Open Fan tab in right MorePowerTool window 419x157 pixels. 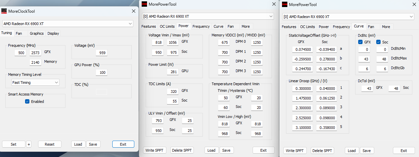pyautogui.click(x=371, y=27)
